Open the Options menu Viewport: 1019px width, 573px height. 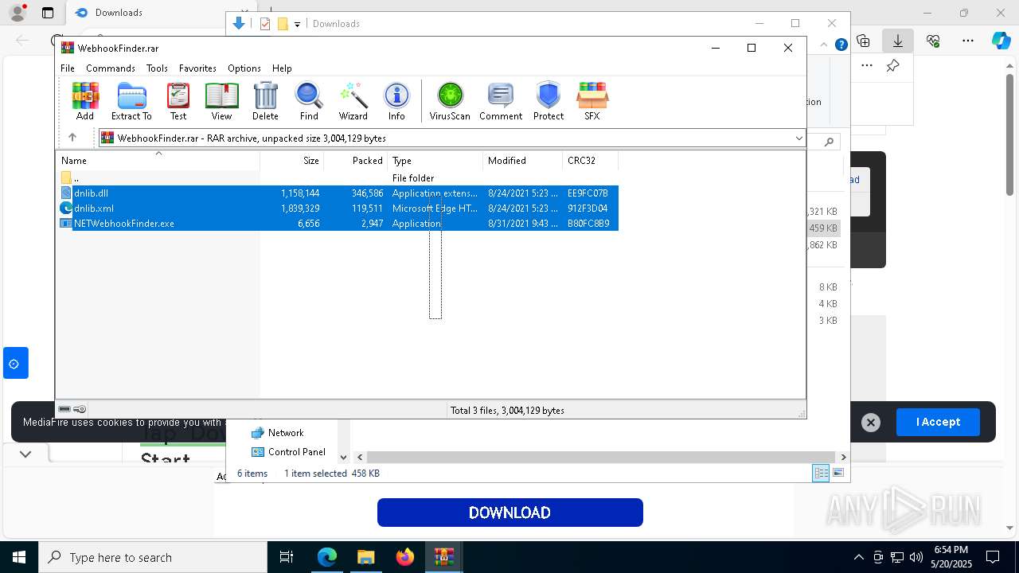click(244, 68)
